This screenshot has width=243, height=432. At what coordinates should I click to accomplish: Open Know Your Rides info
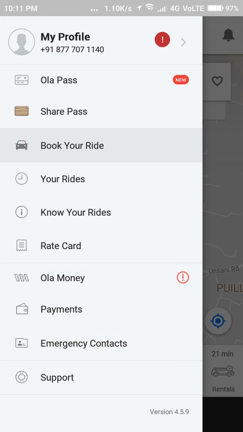tap(76, 212)
